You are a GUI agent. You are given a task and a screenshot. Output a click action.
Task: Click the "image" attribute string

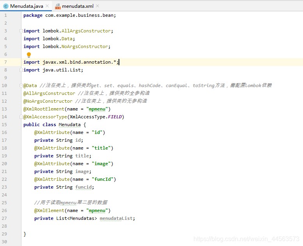coord(101,164)
